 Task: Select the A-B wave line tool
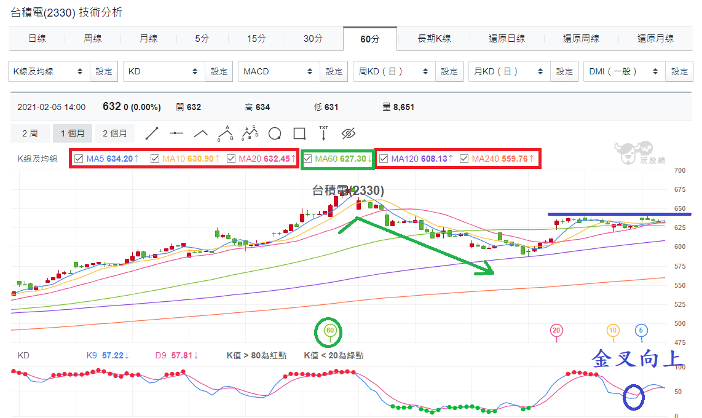[x=225, y=133]
